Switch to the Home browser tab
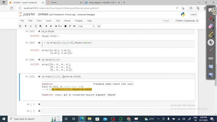Screen dimensions: 217x122 click(x=64, y=2)
